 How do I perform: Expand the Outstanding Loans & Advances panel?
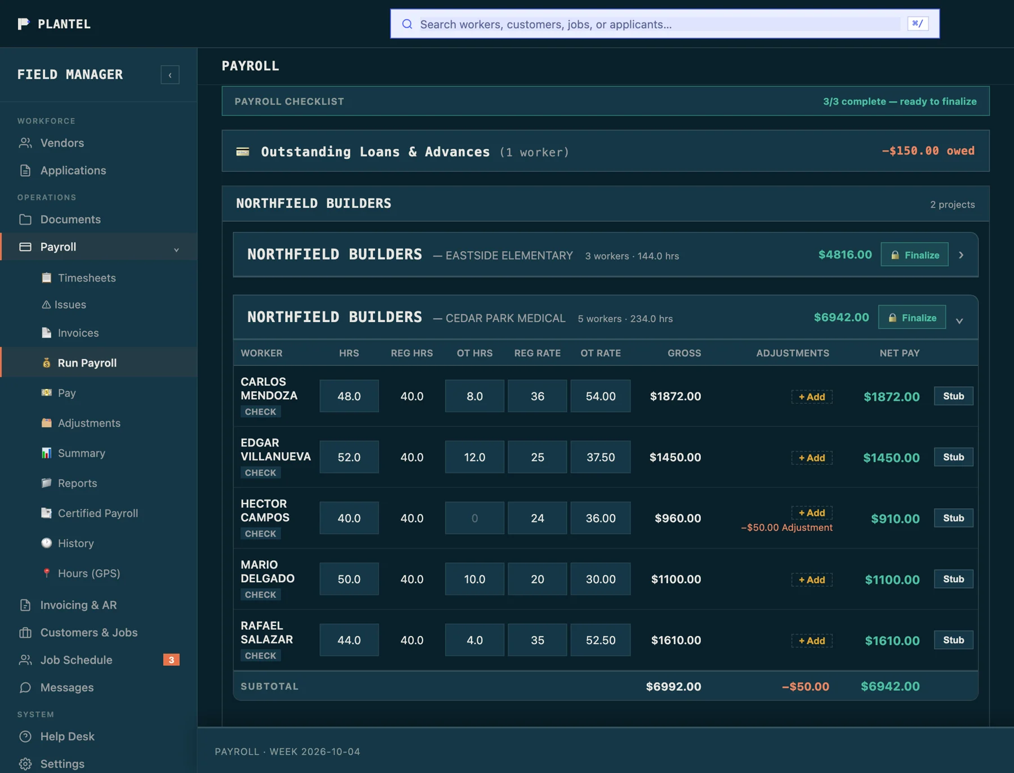click(x=606, y=151)
